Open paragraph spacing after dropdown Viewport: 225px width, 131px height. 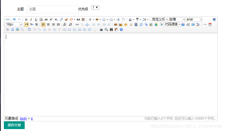click(140, 20)
